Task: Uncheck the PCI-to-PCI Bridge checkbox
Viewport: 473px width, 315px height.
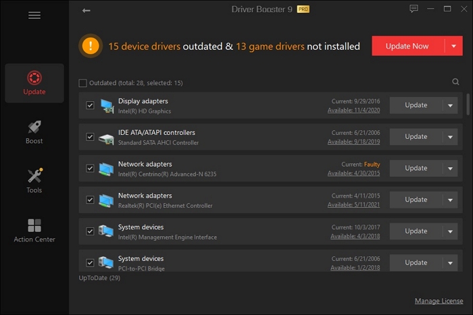Action: pos(90,263)
